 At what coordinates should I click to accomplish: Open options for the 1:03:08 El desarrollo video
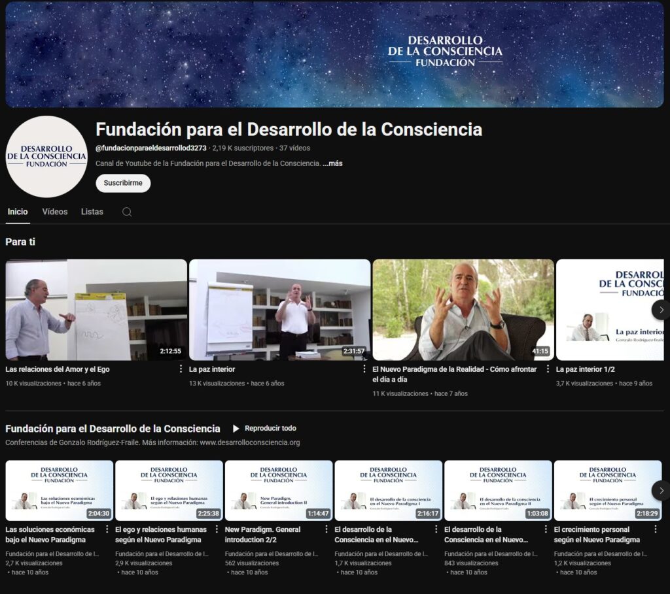[546, 529]
